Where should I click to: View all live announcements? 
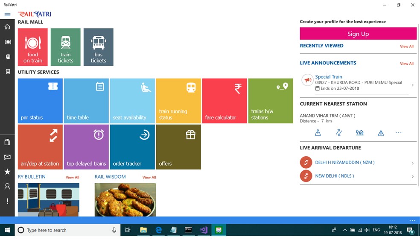pyautogui.click(x=407, y=64)
